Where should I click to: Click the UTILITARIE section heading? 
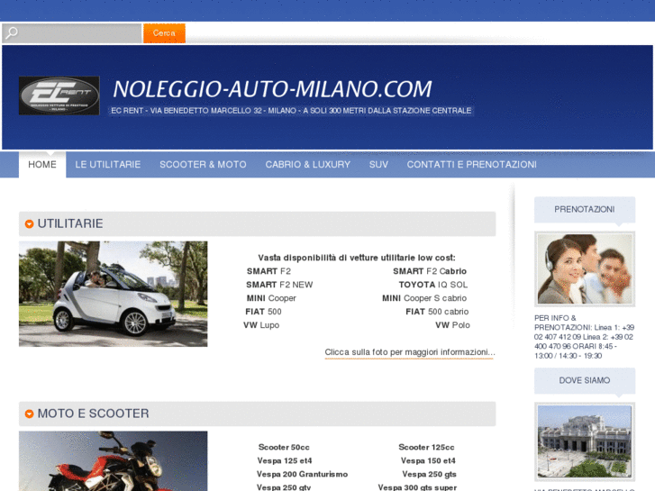click(x=70, y=223)
